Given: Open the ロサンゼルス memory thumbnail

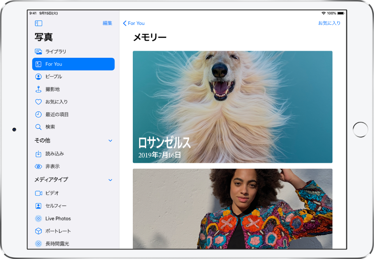Looking at the screenshot, I should pos(233,107).
